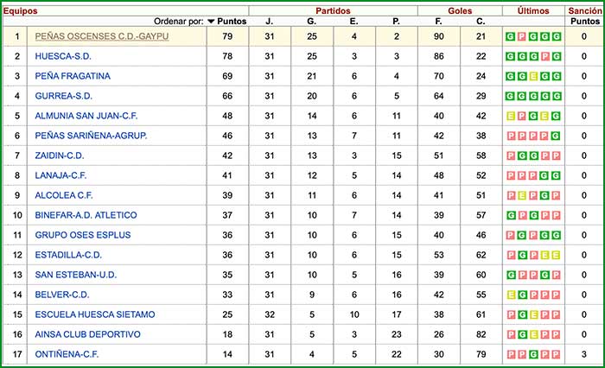Screen dimensions: 605x368
Task: Sort by the F. goals for column
Action: click(x=438, y=21)
